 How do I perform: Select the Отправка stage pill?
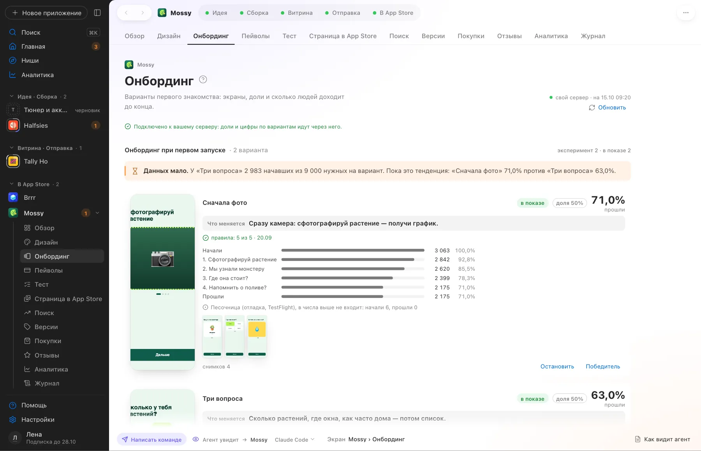(343, 13)
